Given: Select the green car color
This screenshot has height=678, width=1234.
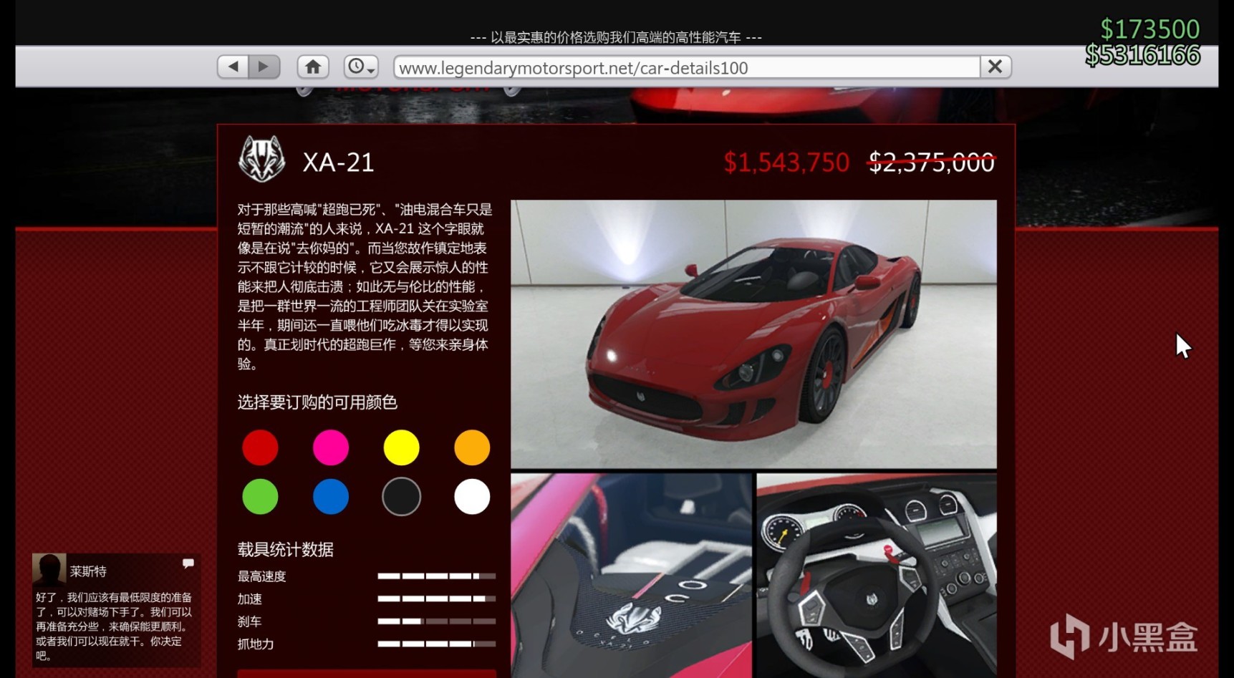Looking at the screenshot, I should click(260, 496).
